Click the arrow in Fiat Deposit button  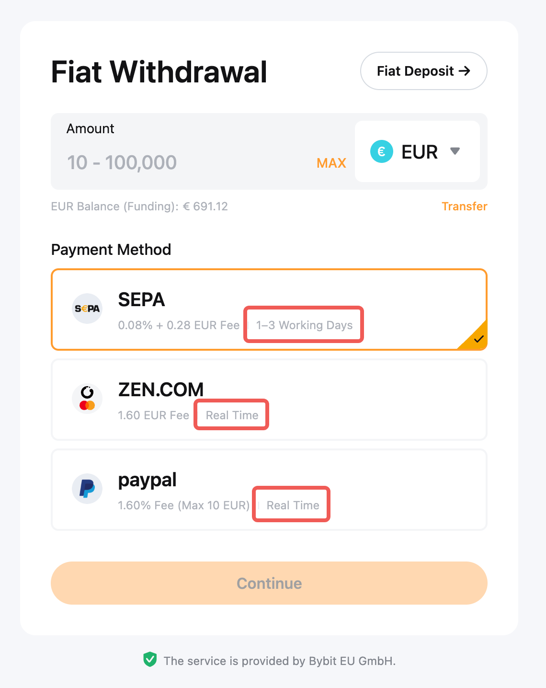pos(464,71)
